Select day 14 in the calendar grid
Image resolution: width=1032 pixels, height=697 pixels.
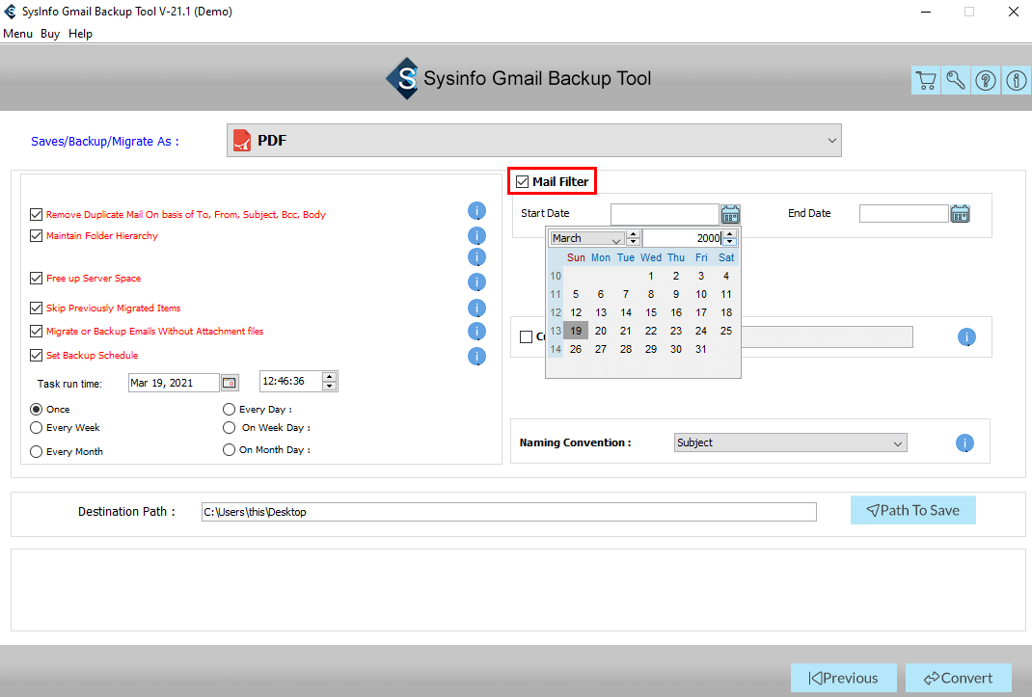(x=626, y=312)
